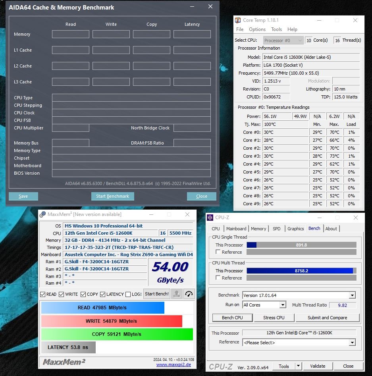The image size is (372, 376).
Task: Click the Ram #1 G.Skill F4-3200C14-16GTZR entry
Action: point(105,262)
